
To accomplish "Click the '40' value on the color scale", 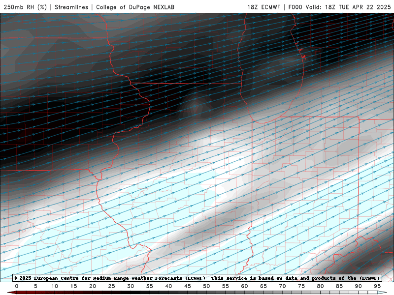I will [x=168, y=286].
